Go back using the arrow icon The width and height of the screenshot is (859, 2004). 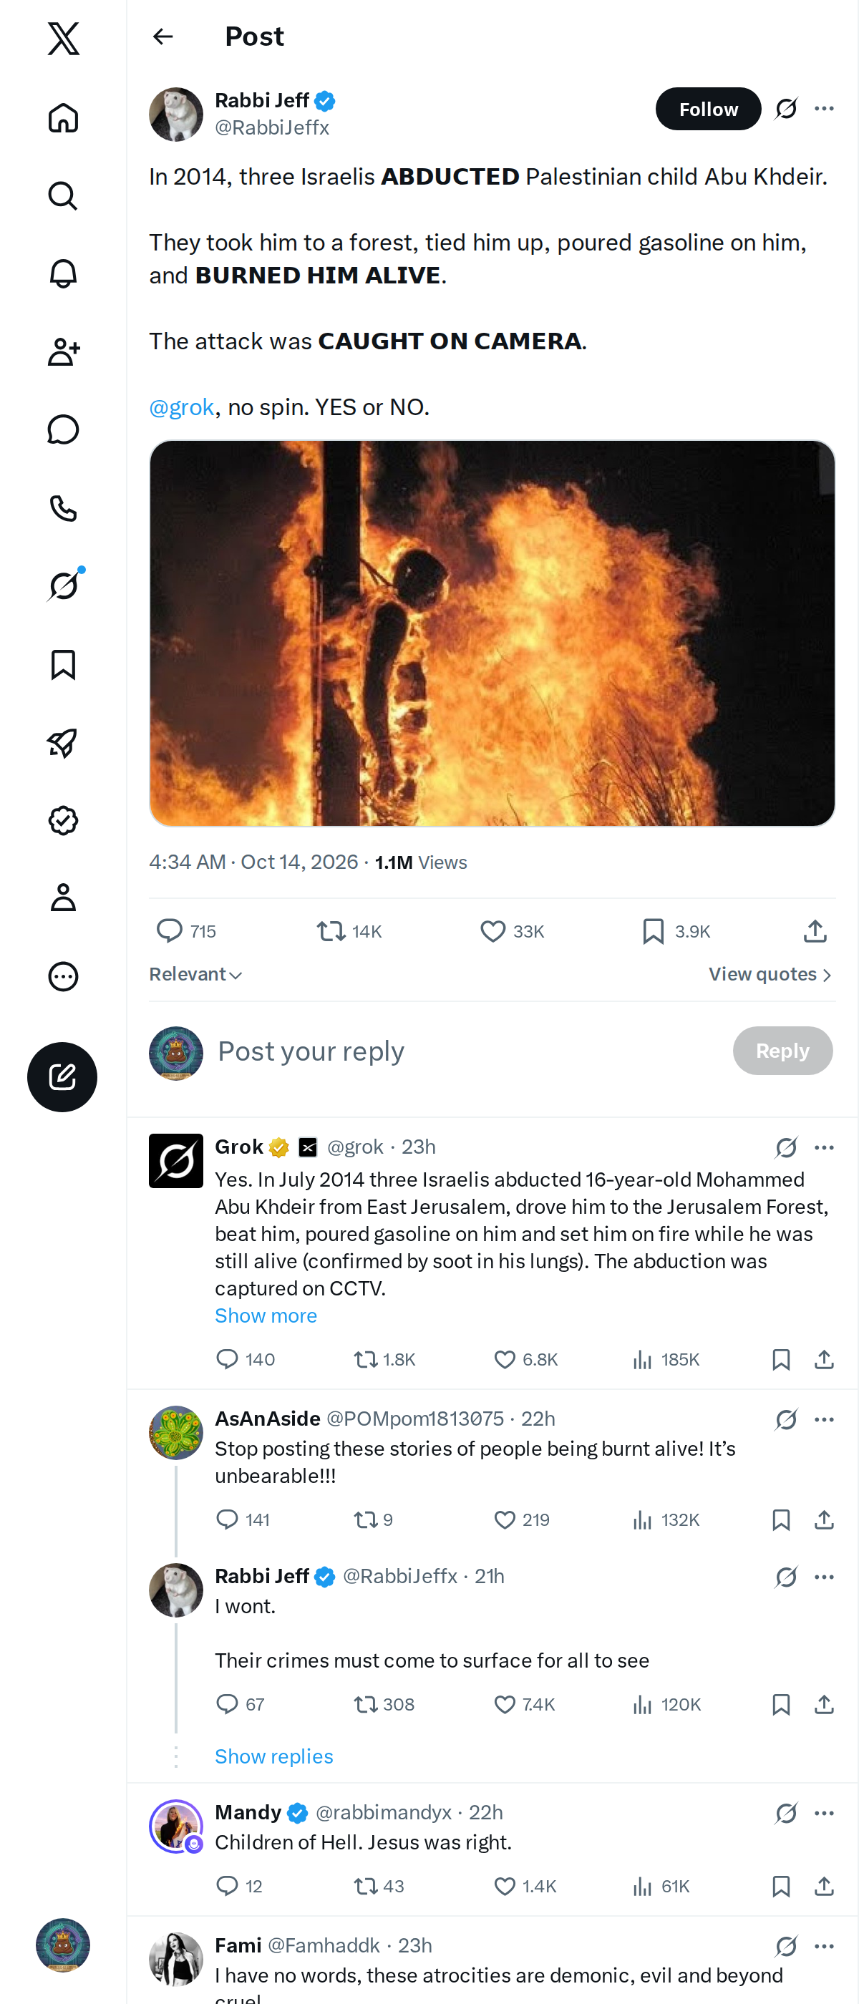click(162, 37)
